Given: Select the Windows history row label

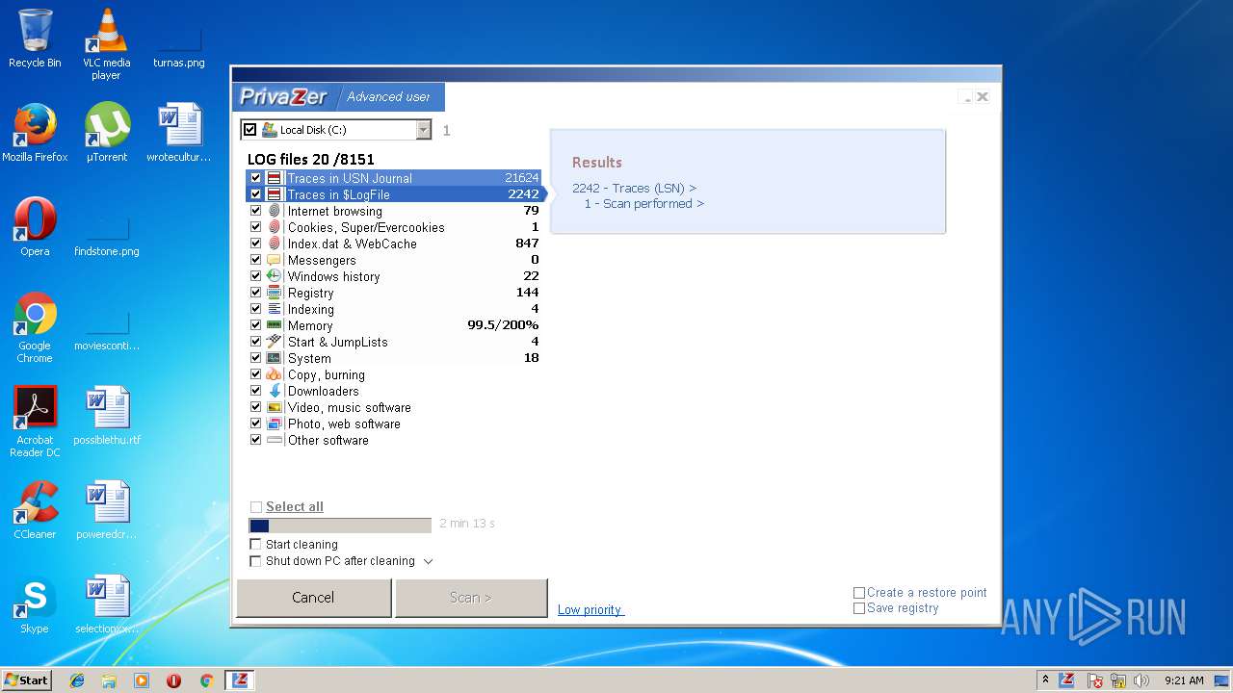Looking at the screenshot, I should pos(333,277).
